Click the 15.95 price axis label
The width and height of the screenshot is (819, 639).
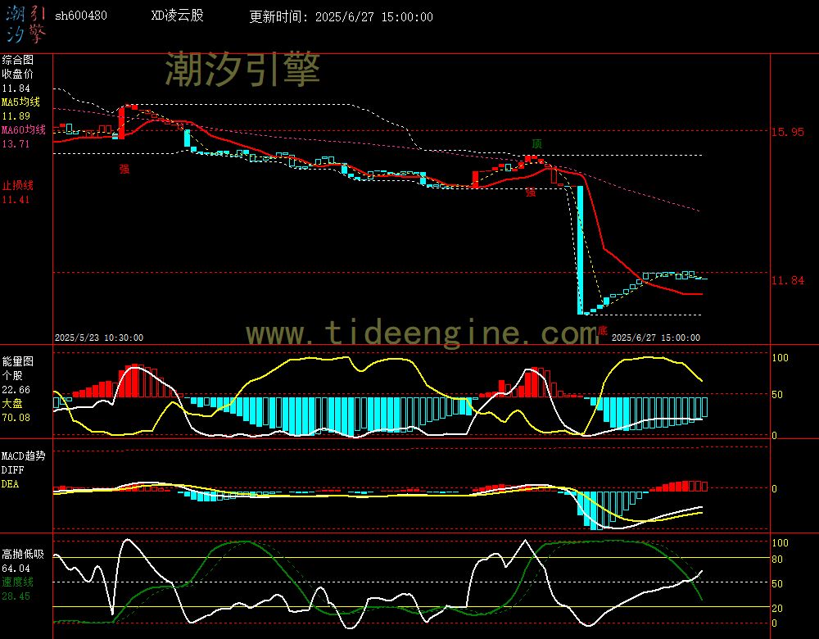tap(788, 132)
